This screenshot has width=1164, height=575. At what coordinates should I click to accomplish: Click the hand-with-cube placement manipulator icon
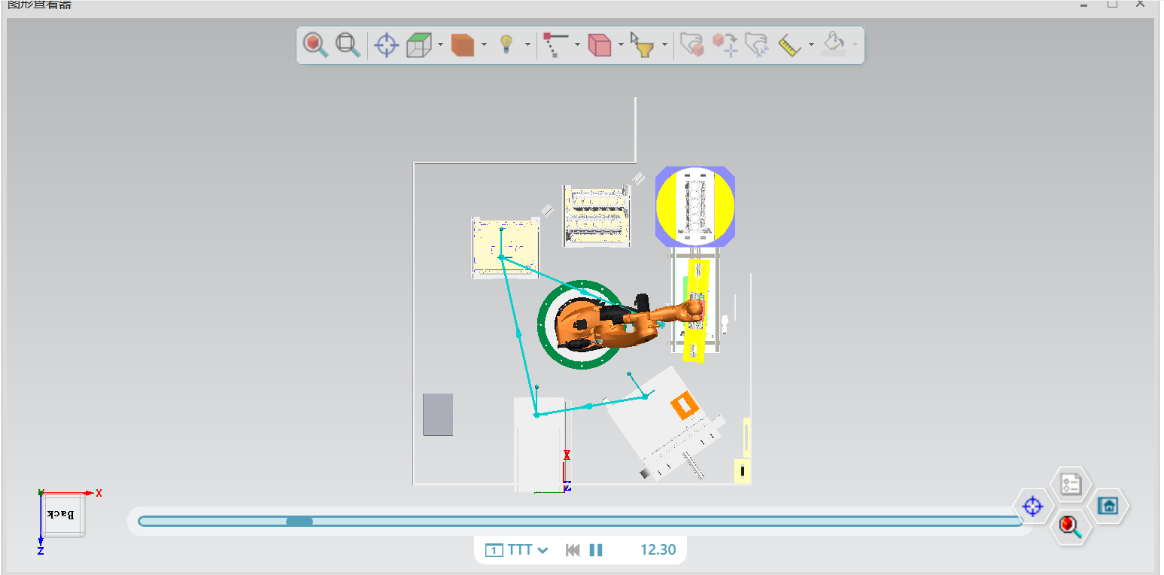(691, 45)
